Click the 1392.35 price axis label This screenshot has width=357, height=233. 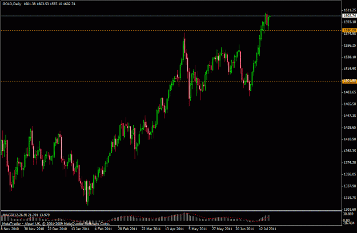[x=350, y=151]
